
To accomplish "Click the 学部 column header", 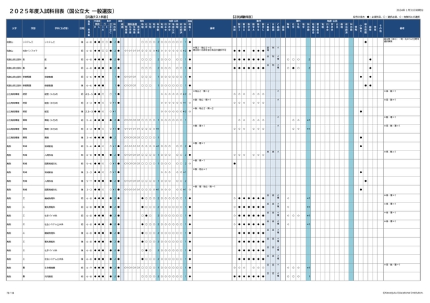I will (x=32, y=29).
